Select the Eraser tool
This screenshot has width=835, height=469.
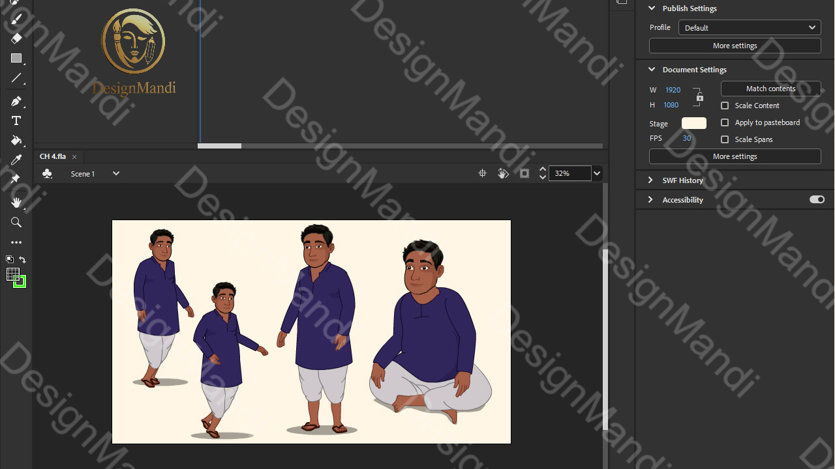pos(16,38)
